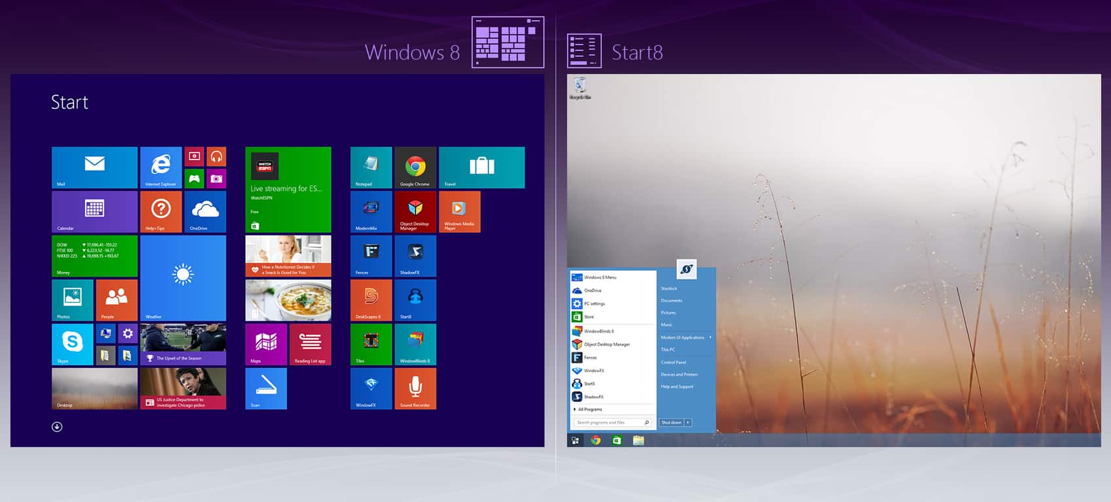Launch the Google Chrome tile

click(x=415, y=167)
